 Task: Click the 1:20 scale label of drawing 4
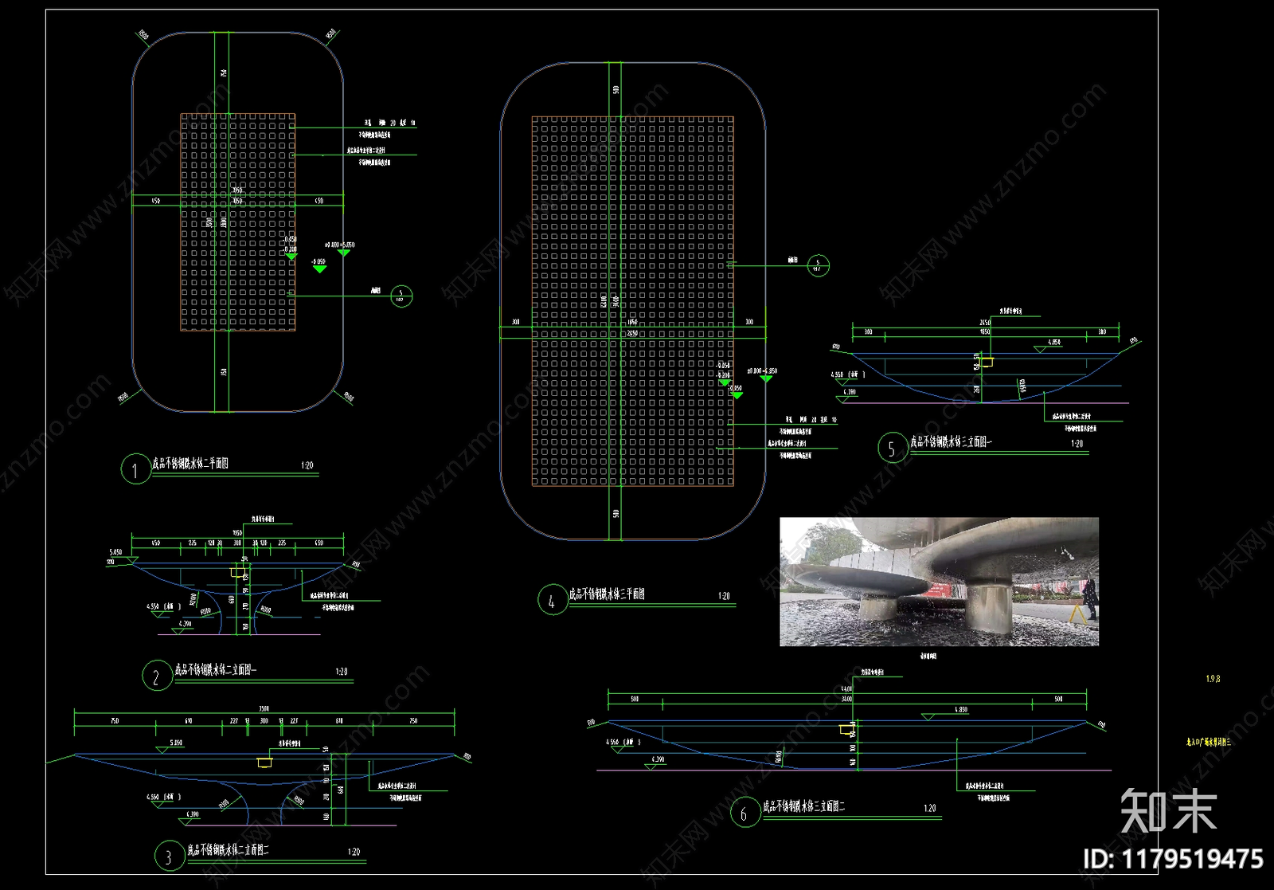(x=724, y=596)
